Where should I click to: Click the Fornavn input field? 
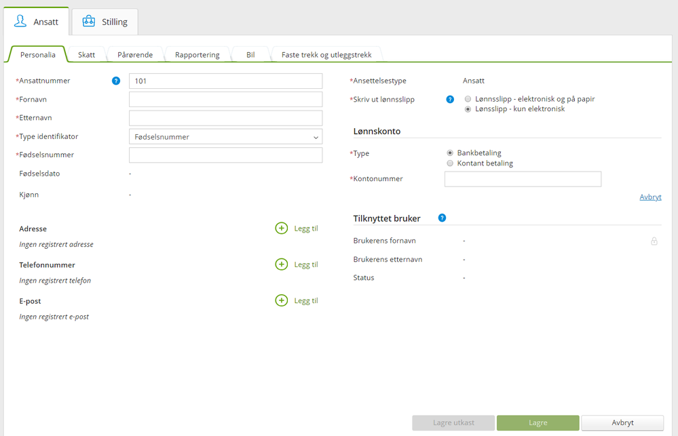[225, 100]
